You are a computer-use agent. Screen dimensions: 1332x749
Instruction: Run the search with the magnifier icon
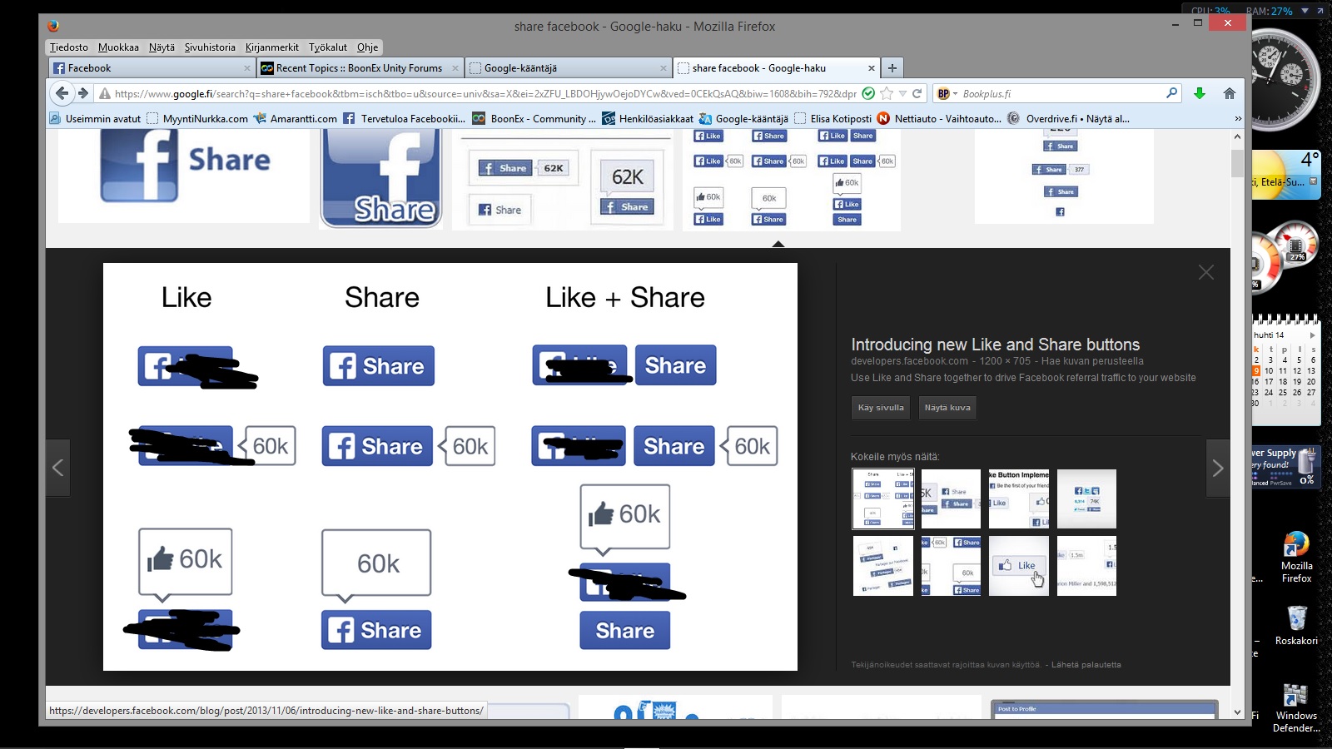click(1171, 93)
